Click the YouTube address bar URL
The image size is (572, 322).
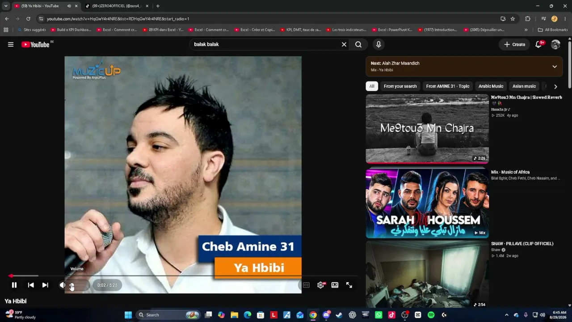click(118, 19)
